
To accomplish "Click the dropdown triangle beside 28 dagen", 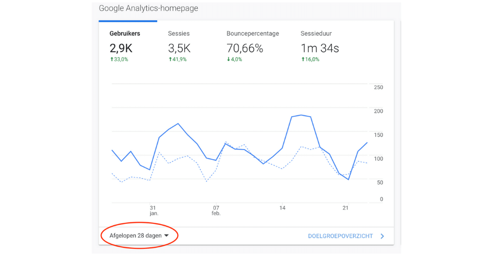I will tap(166, 236).
